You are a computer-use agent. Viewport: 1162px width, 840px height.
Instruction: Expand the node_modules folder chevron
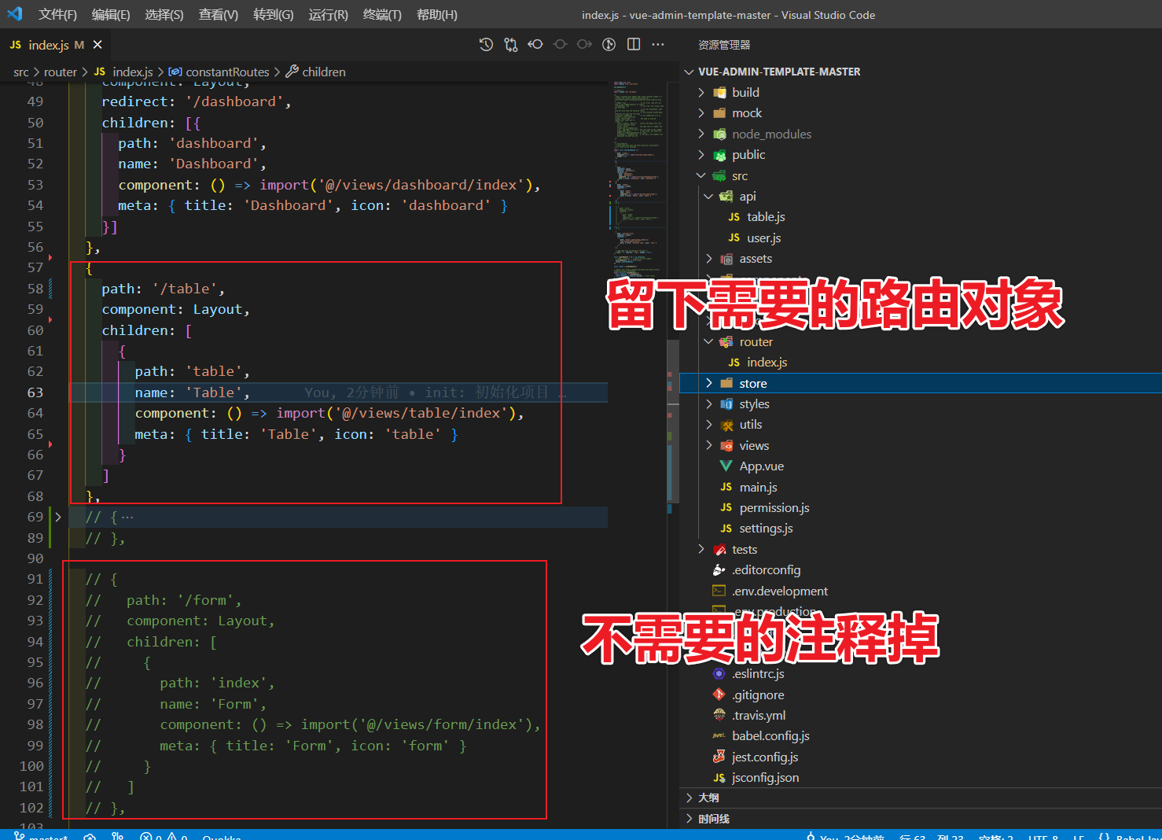click(x=701, y=134)
